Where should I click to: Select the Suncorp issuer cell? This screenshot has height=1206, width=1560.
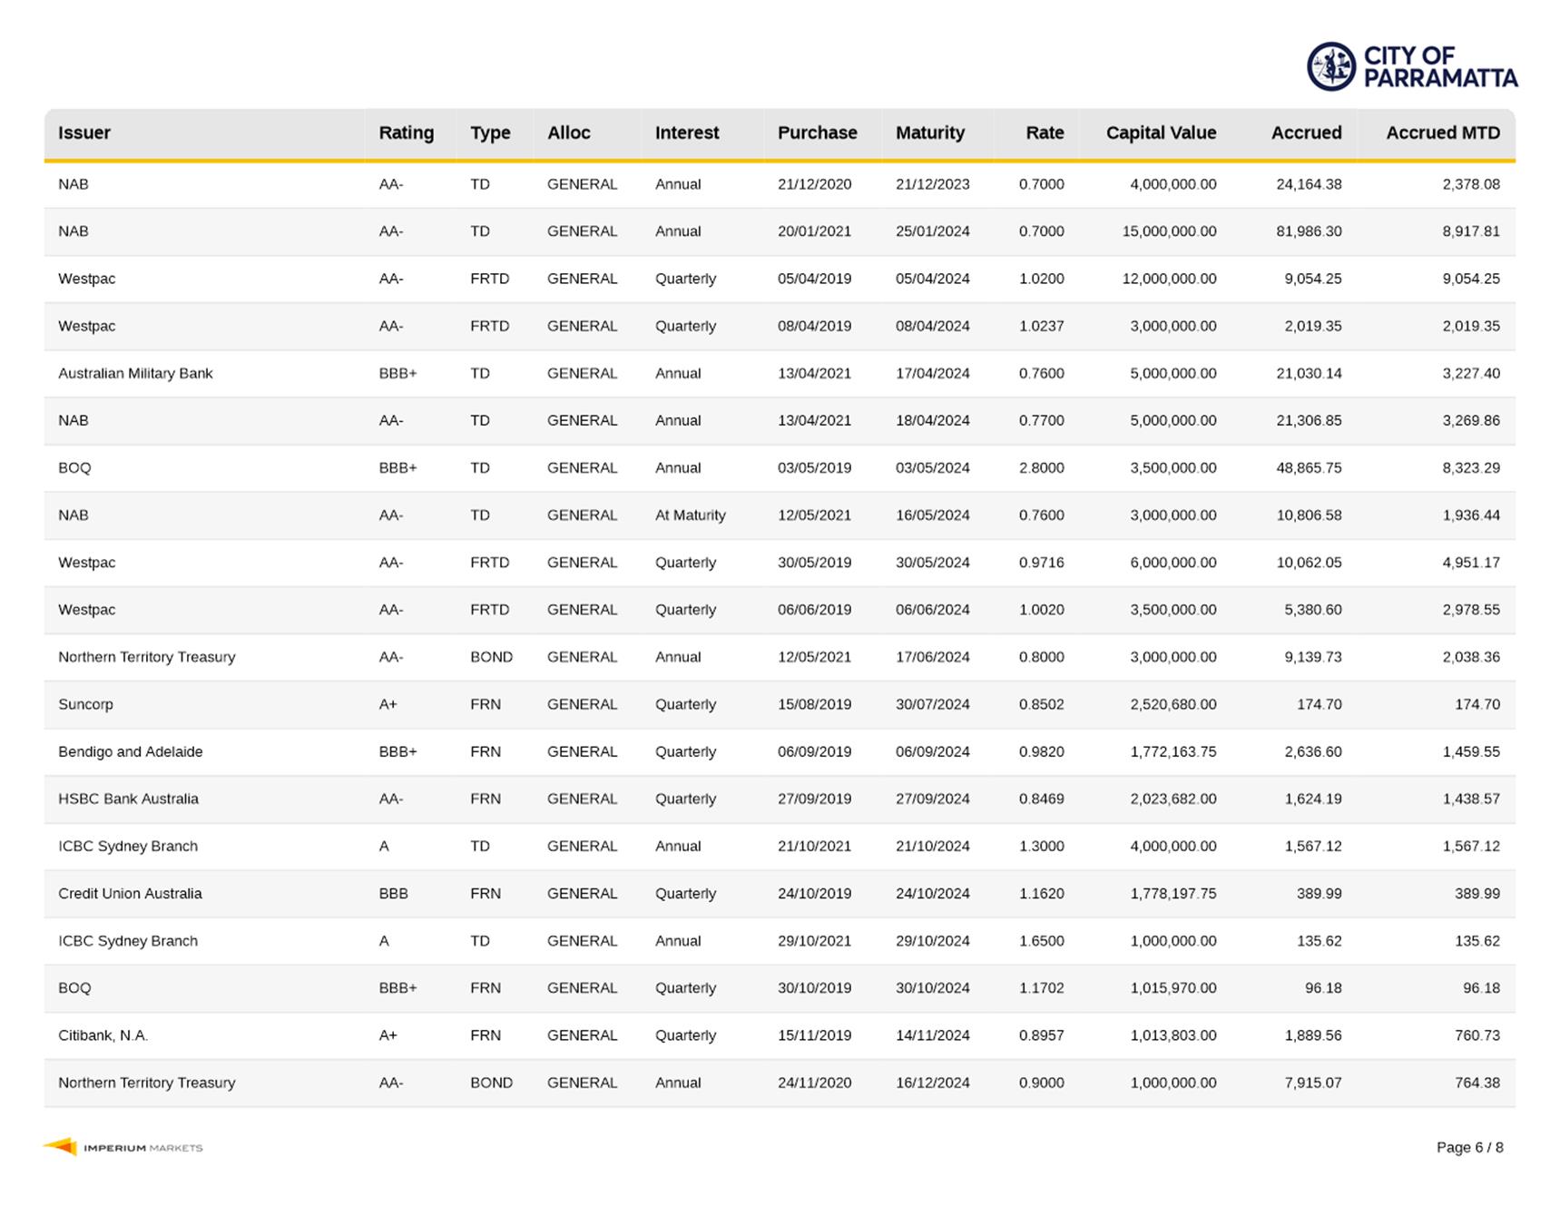pyautogui.click(x=85, y=704)
